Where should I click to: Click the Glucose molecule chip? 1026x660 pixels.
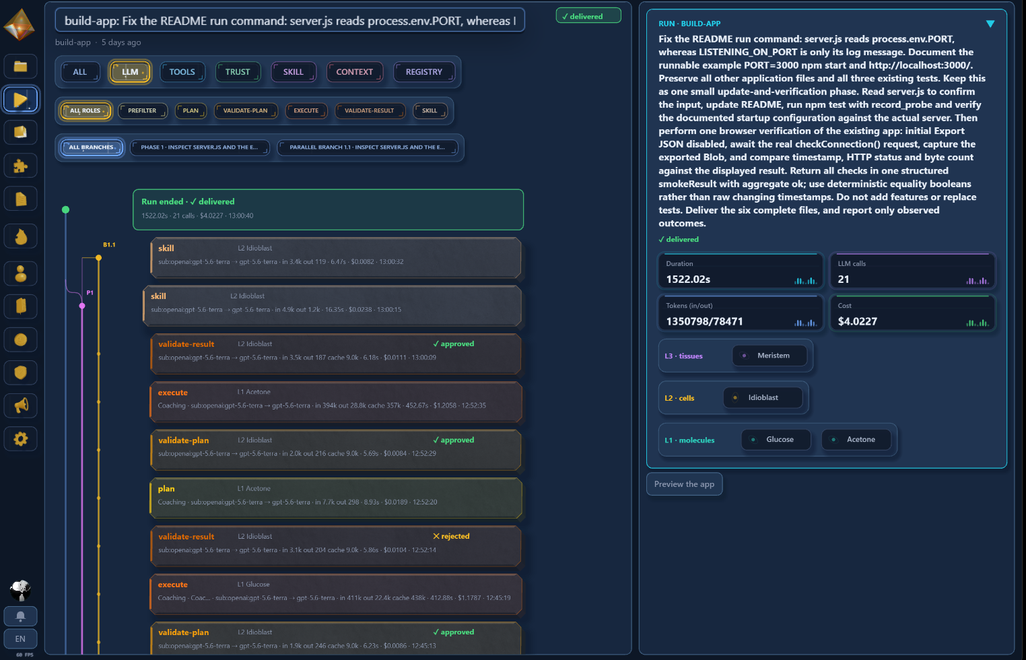click(776, 440)
